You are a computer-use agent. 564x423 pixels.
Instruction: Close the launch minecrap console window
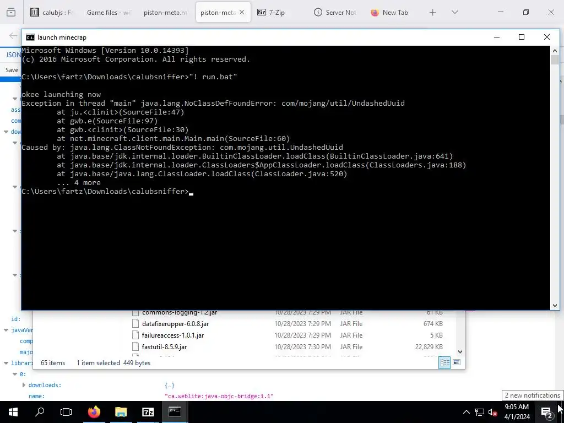tap(547, 37)
